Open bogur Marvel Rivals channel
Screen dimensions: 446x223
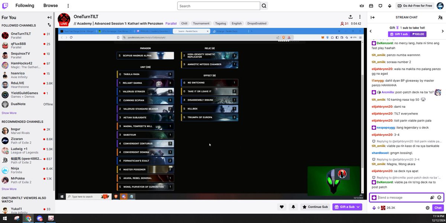pyautogui.click(x=26, y=131)
